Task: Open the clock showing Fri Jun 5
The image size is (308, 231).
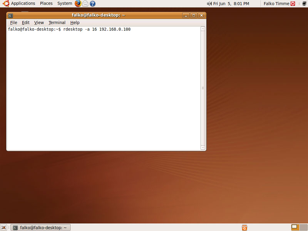Action: coord(231,3)
